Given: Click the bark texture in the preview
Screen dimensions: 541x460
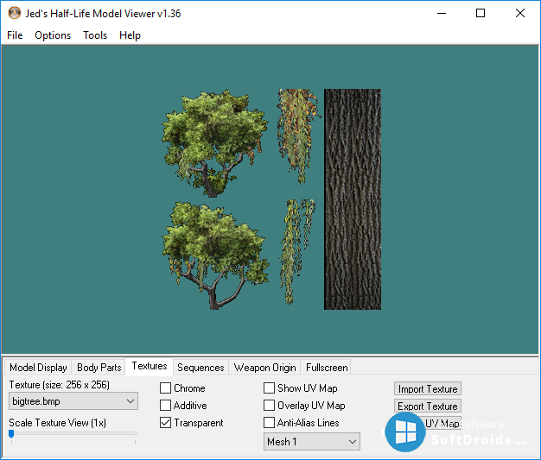Looking at the screenshot, I should (x=353, y=199).
